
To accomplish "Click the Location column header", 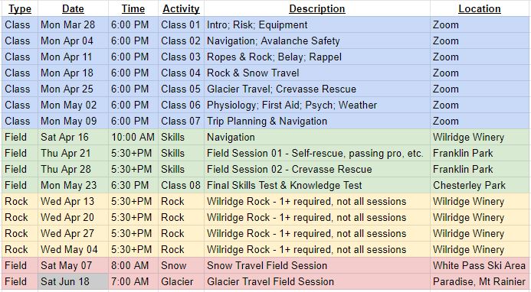I will pos(479,8).
